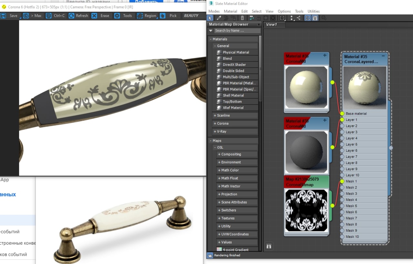
Task: Click Lay Out Children icon
Action: click(x=299, y=18)
